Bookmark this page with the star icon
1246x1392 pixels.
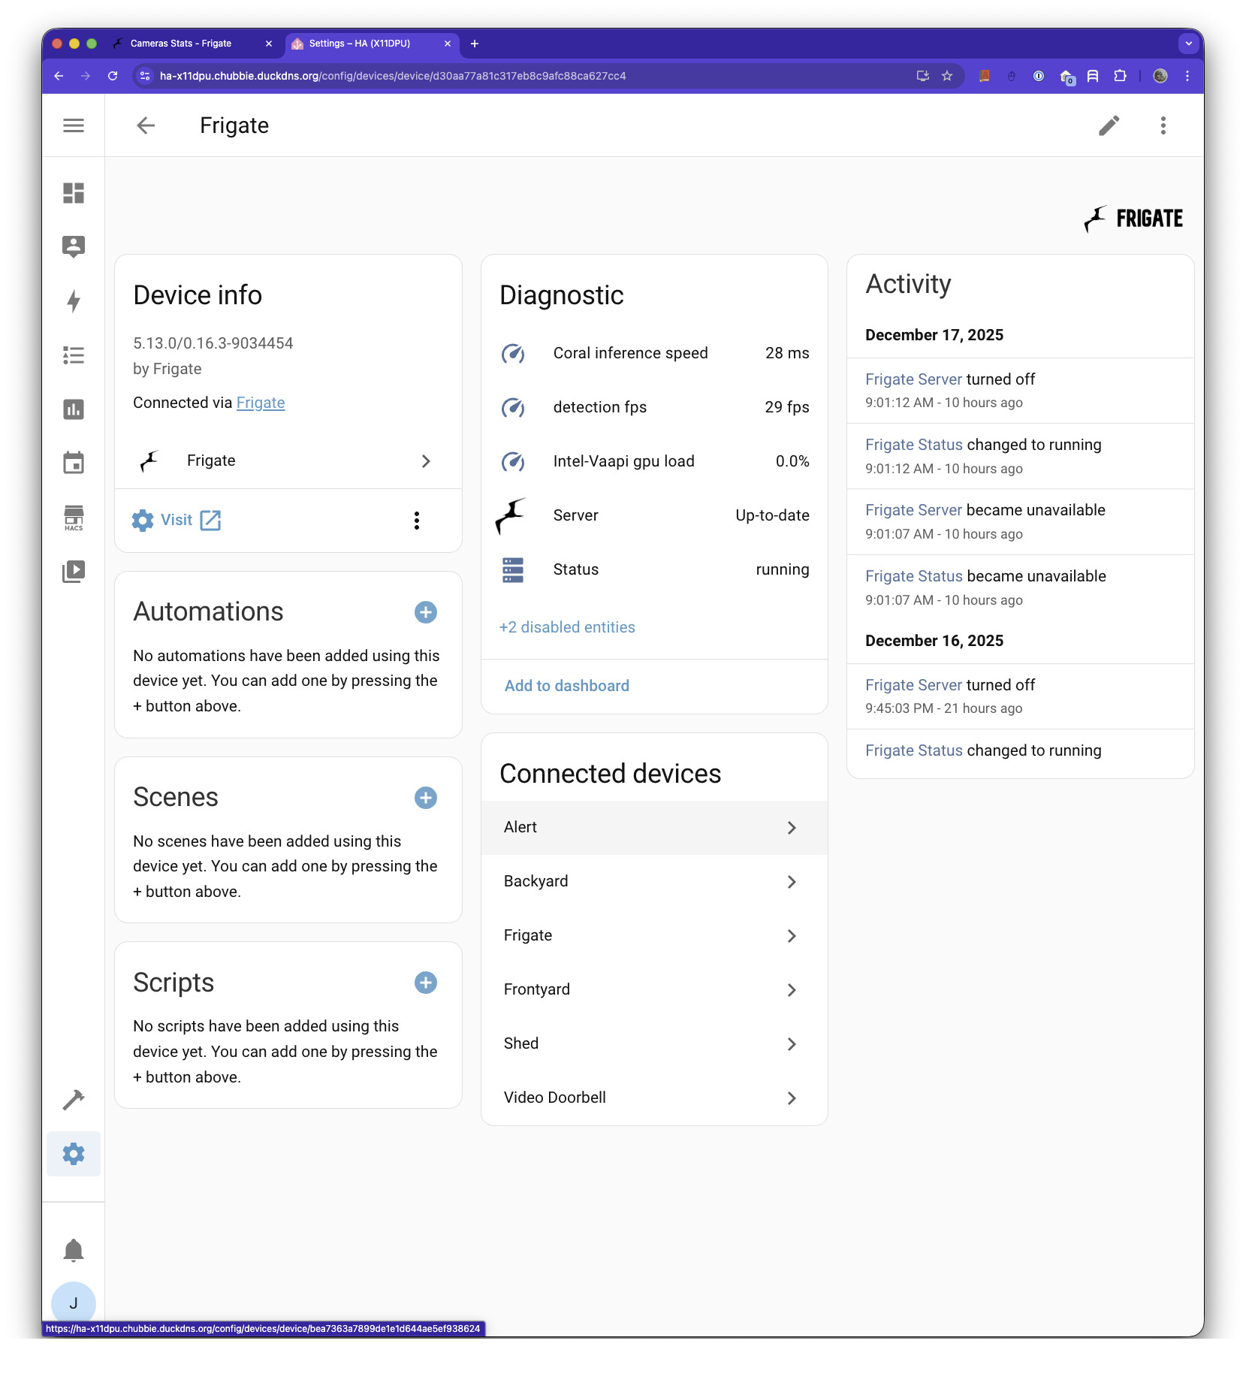pos(947,76)
